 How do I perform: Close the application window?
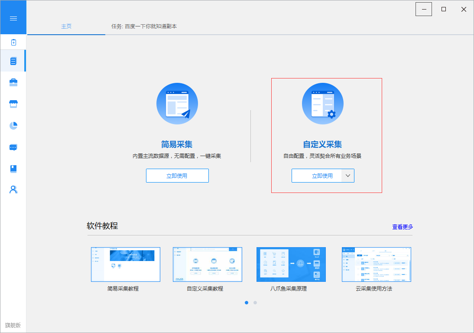click(x=464, y=9)
